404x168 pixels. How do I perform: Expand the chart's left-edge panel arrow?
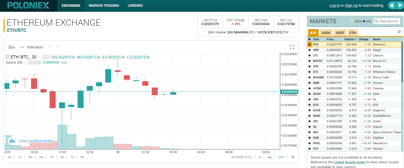click(5, 140)
